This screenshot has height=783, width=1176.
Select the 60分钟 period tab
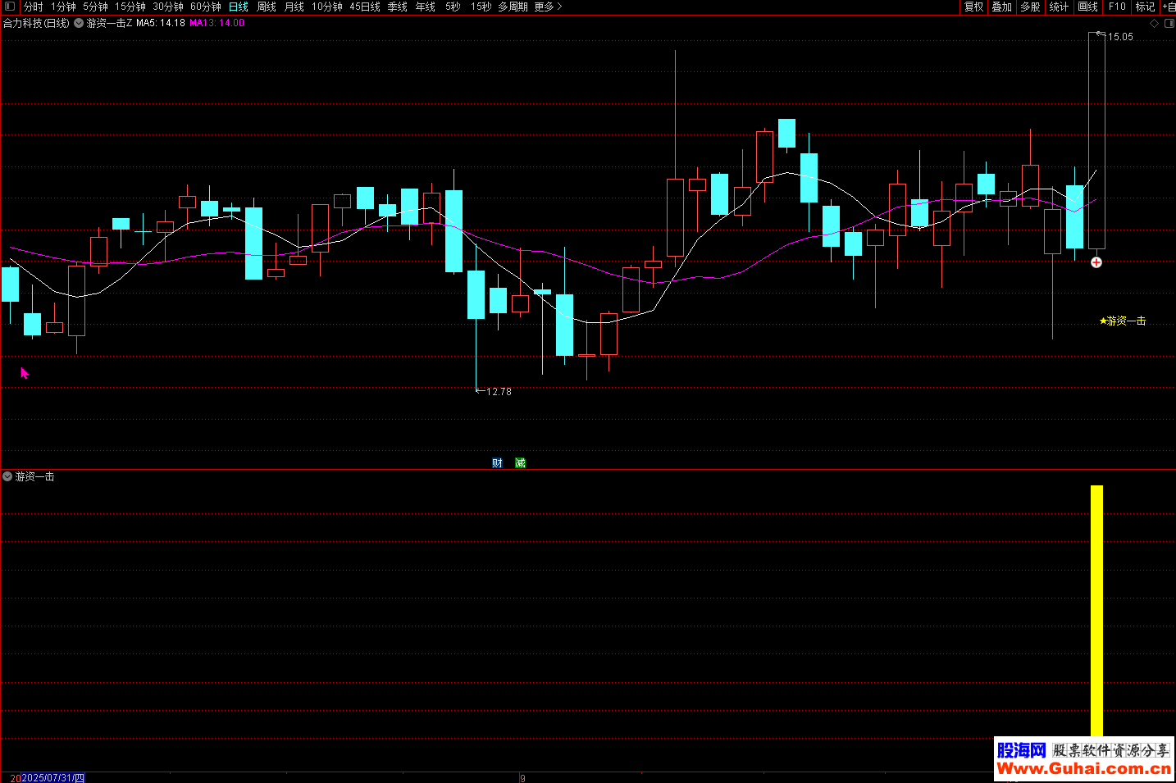[x=205, y=7]
